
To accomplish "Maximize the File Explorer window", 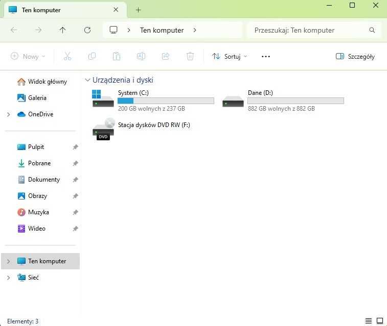I will click(352, 5).
